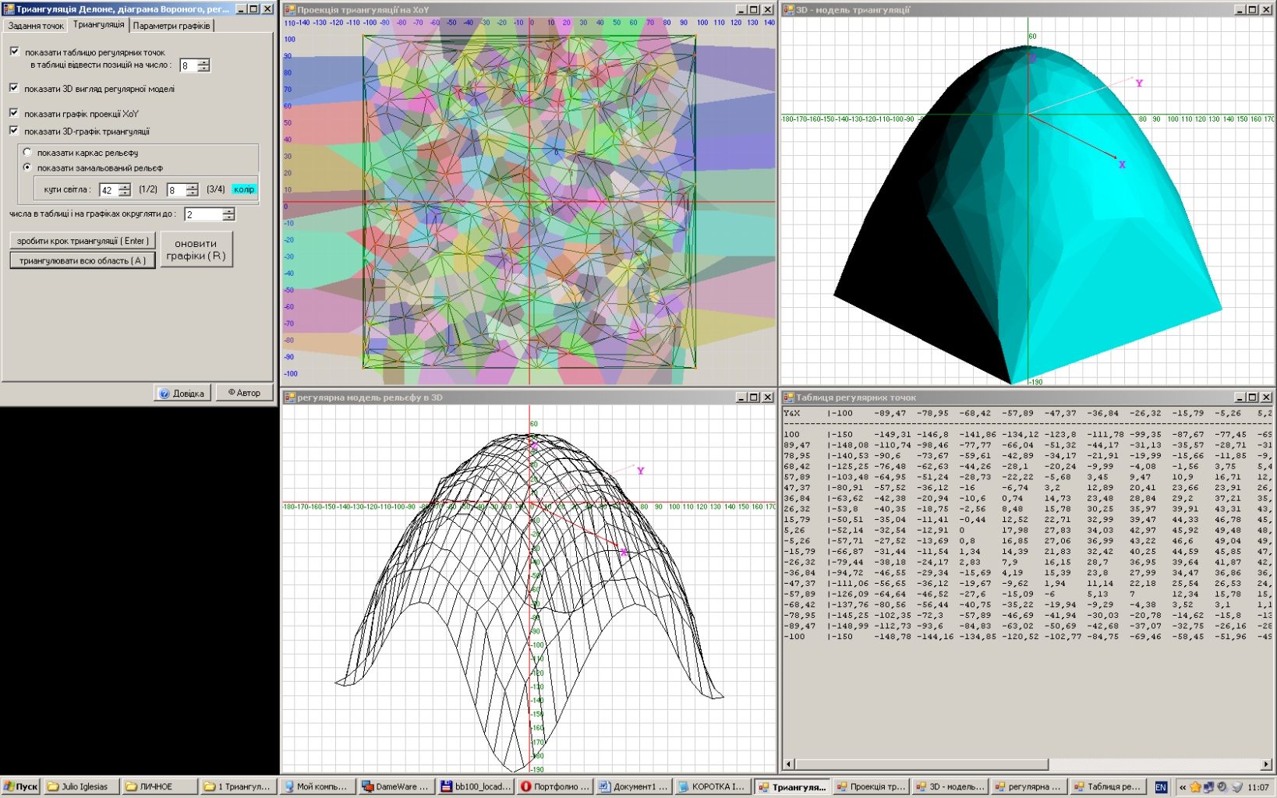This screenshot has height=798, width=1277.
Task: Decrease the (3/4) light angle spinner
Action: [193, 193]
